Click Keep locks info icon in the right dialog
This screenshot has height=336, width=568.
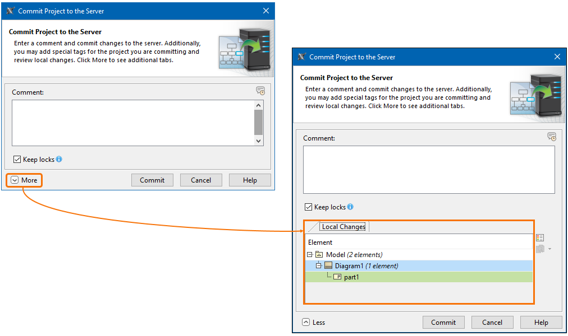click(x=350, y=207)
